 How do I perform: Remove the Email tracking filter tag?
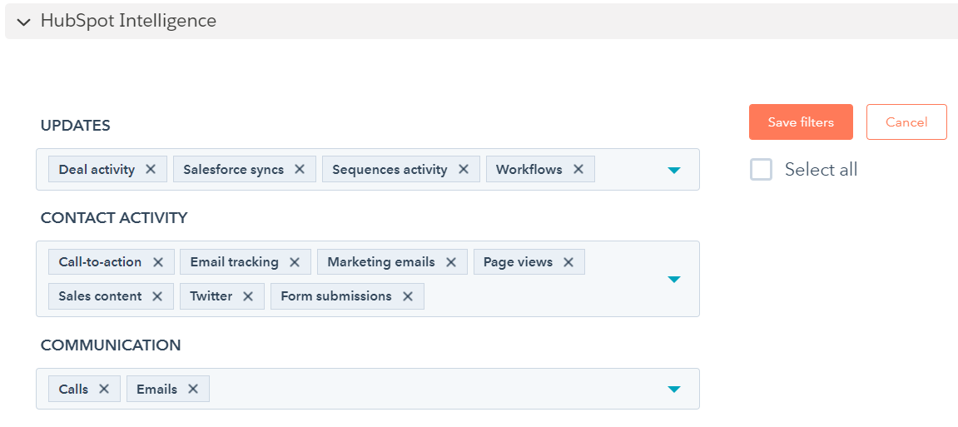[x=295, y=262]
